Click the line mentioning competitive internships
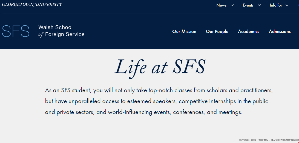The width and height of the screenshot is (299, 143). click(x=157, y=101)
